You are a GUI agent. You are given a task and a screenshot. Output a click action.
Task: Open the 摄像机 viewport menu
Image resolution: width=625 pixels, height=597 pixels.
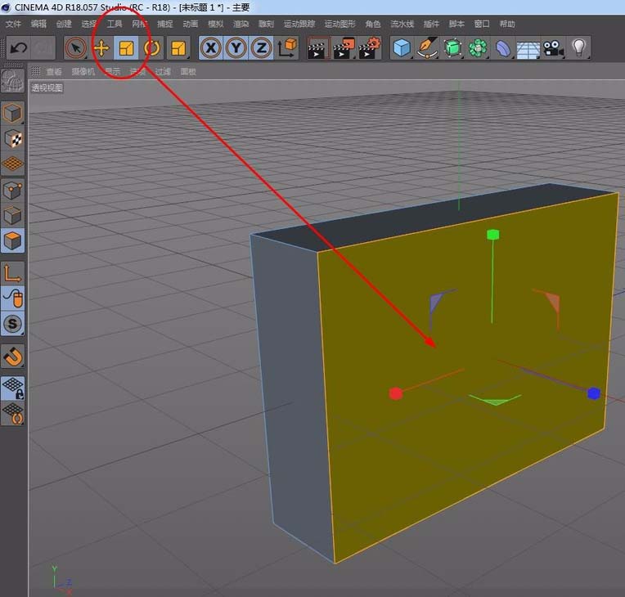[x=83, y=72]
